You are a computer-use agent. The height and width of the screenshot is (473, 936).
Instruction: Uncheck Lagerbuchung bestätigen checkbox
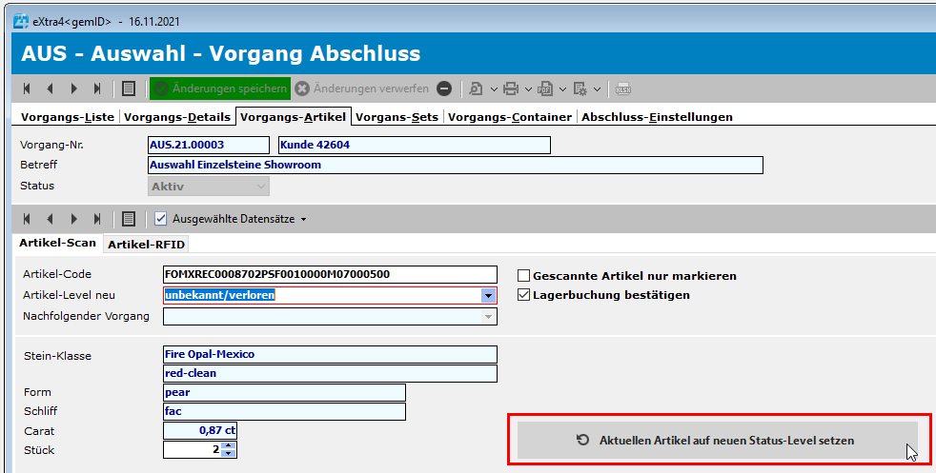523,295
